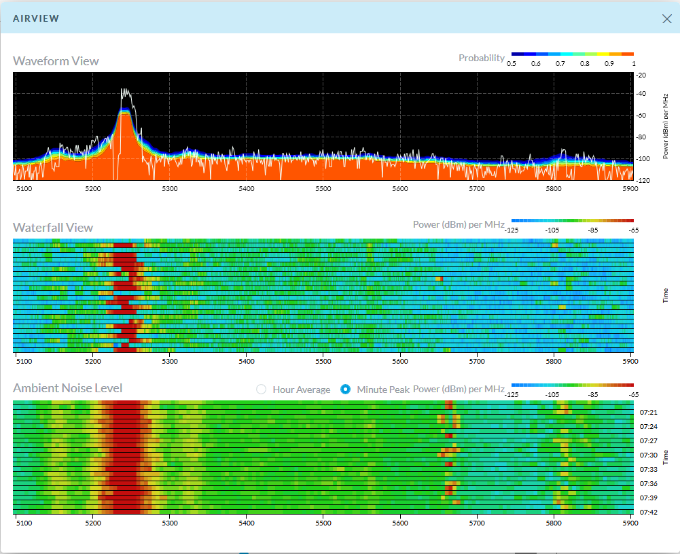Screen dimensions: 680x554
Task: Click the 07:27 time label
Action: point(648,440)
